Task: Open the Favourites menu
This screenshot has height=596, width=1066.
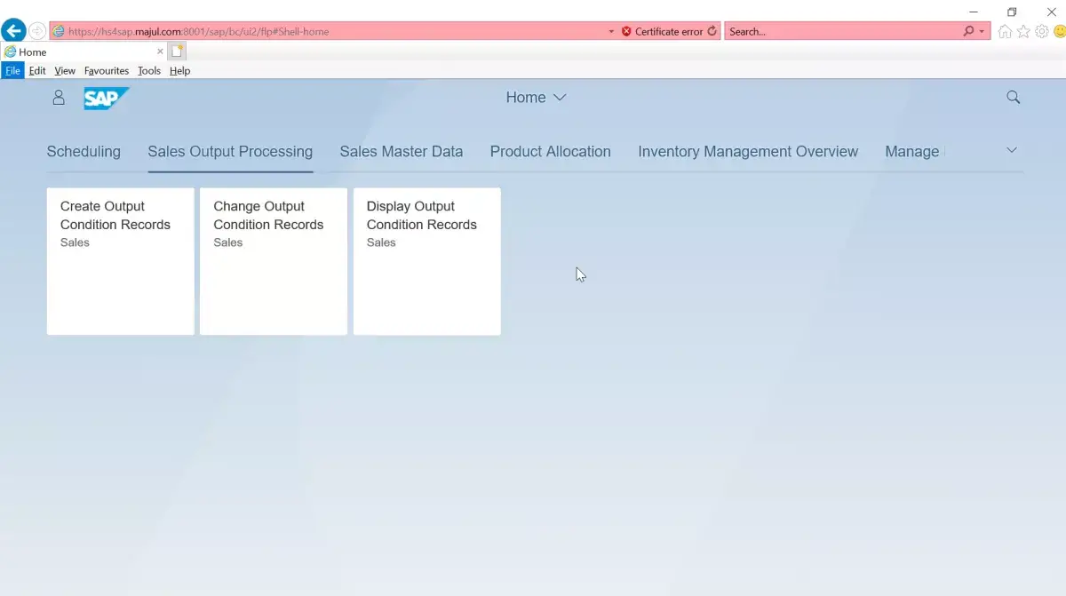Action: (x=107, y=70)
